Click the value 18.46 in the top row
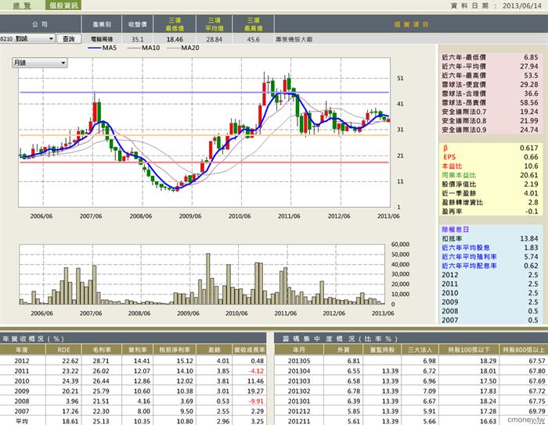 pyautogui.click(x=175, y=39)
